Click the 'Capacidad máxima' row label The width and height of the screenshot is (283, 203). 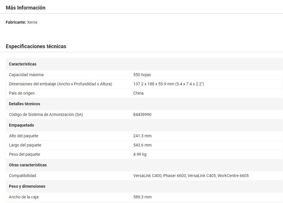26,75
